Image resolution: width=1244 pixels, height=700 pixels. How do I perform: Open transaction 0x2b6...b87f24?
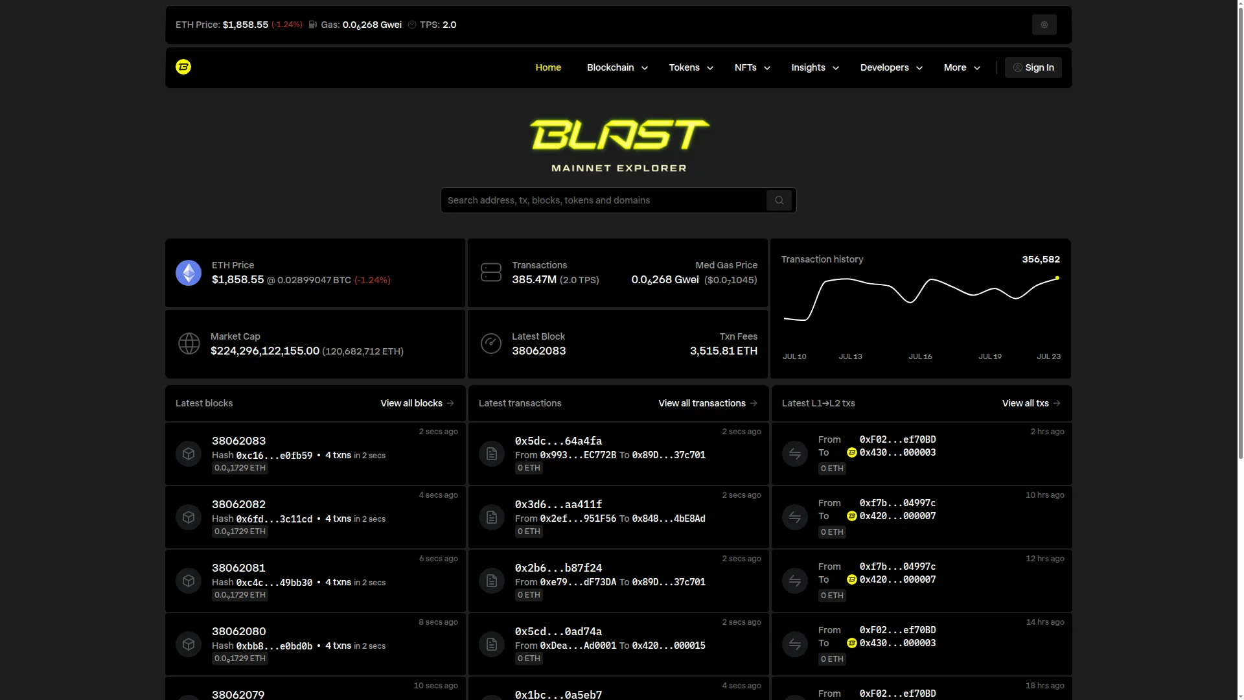(x=558, y=568)
